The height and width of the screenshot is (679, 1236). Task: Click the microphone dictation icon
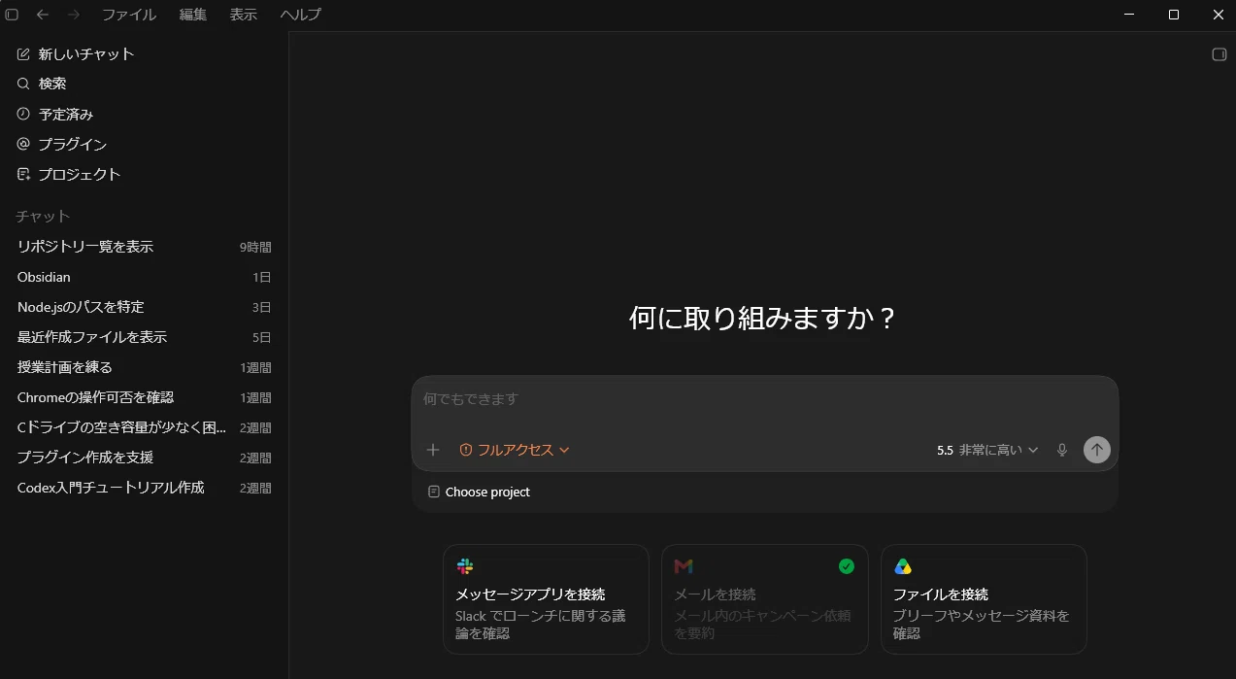[x=1062, y=450]
